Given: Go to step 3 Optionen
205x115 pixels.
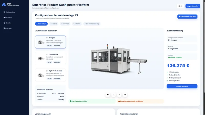Looking at the screenshot, I should point(65,24).
